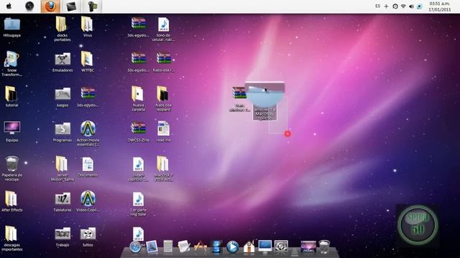Select the 1er parte ring tone WAV
The image size is (460, 258).
coord(138,204)
